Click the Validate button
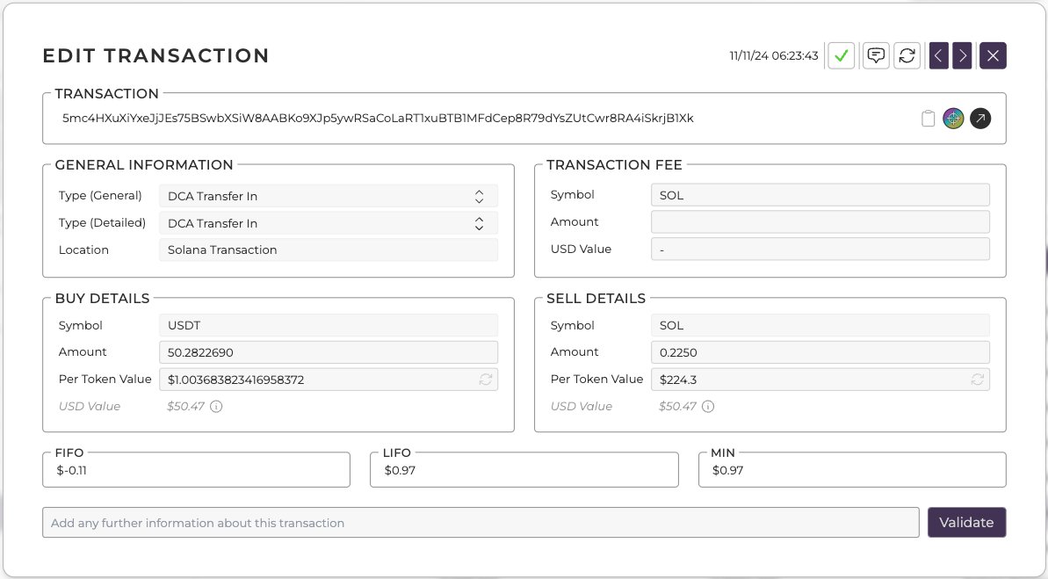Viewport: 1048px width, 579px height. pos(966,522)
